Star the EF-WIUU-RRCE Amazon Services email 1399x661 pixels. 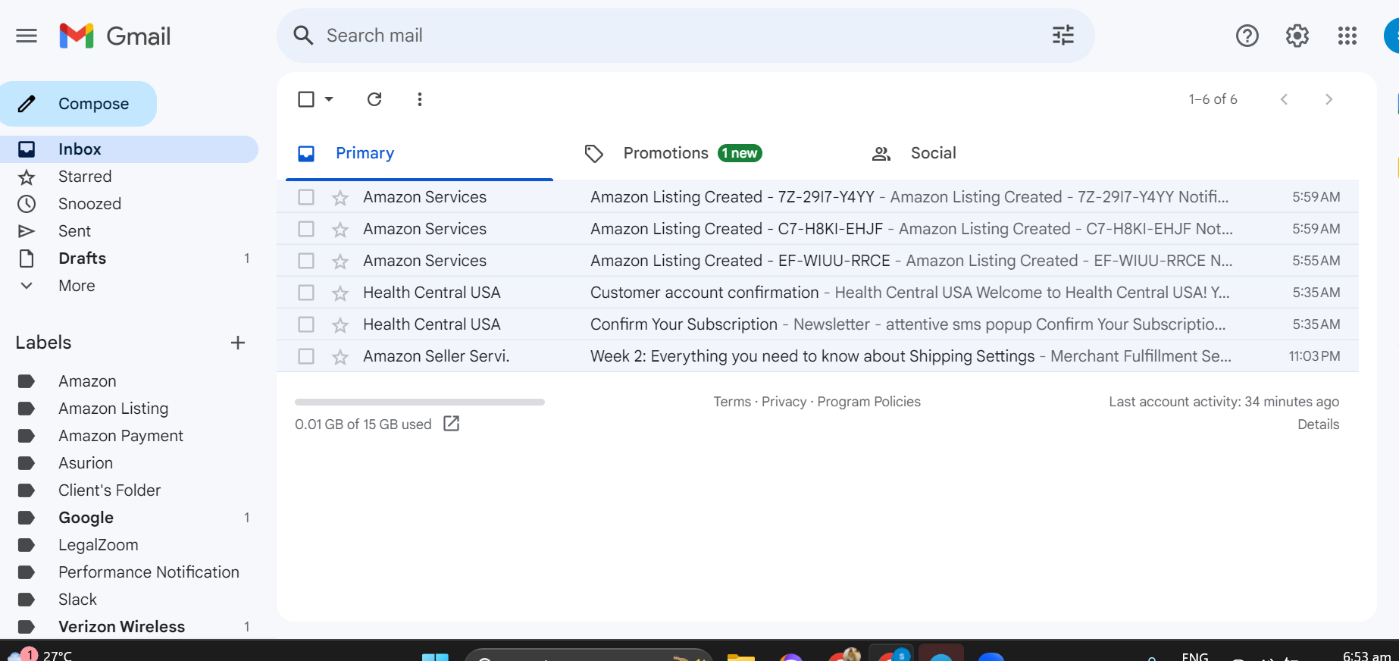(340, 262)
